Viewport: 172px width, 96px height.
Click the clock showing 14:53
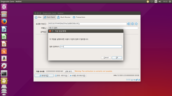pyautogui.click(x=165, y=2)
